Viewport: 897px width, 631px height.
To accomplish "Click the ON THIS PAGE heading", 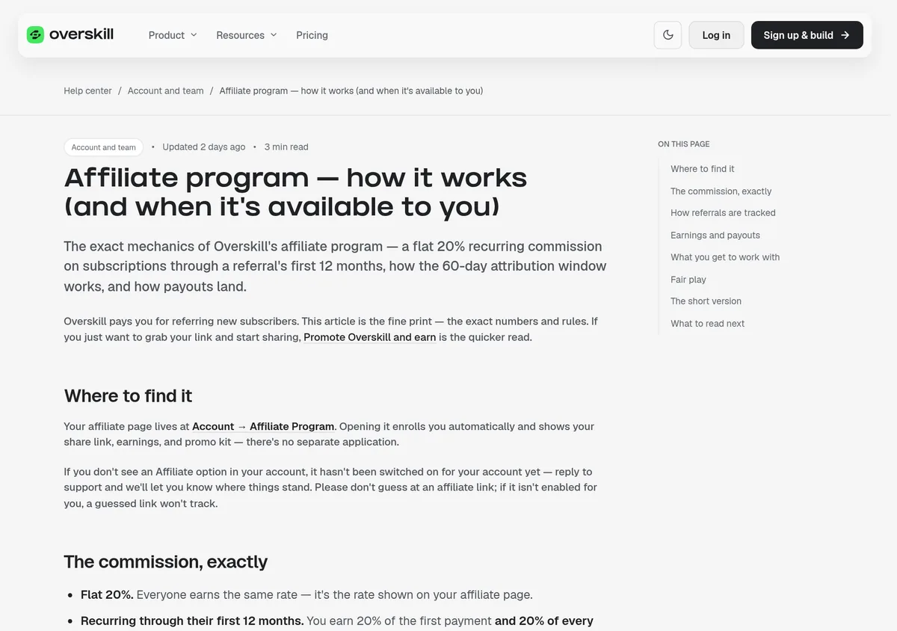I will pos(684,144).
